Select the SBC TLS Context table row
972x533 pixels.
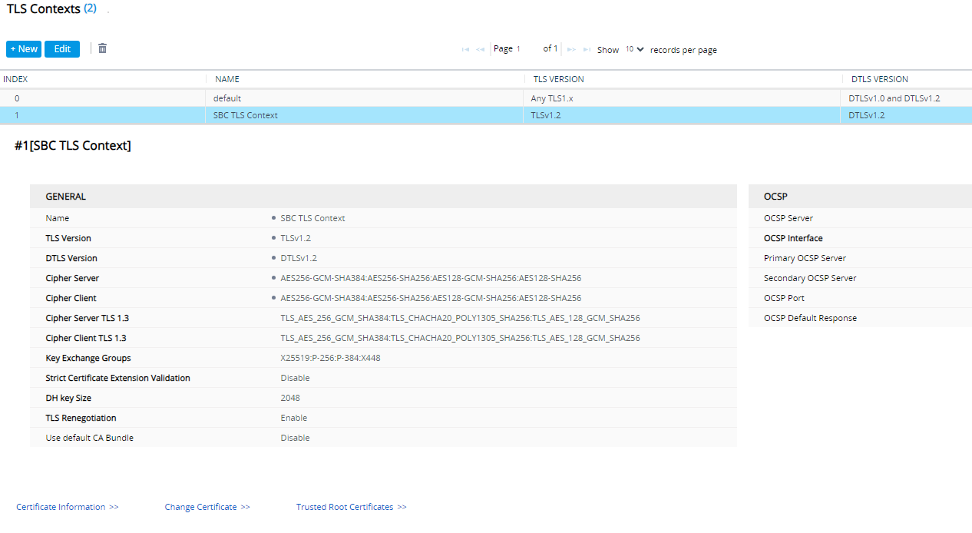(486, 115)
